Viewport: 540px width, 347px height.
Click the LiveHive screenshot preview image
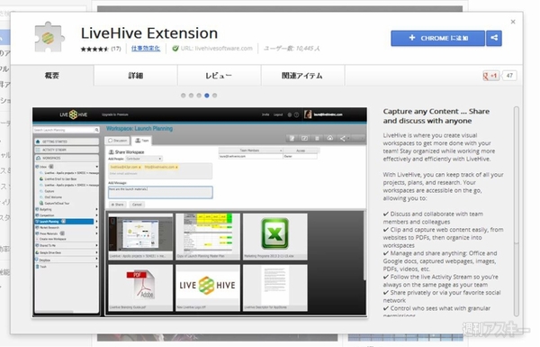point(200,212)
